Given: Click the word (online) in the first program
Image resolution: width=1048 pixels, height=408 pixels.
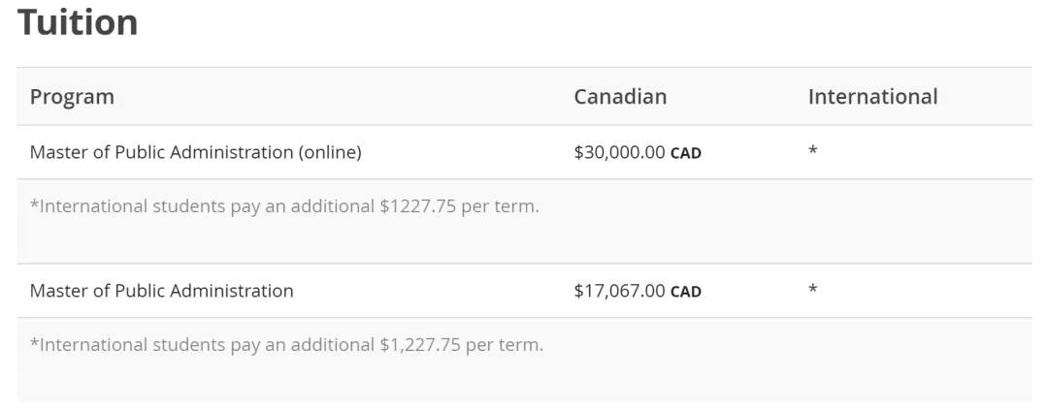Looking at the screenshot, I should pyautogui.click(x=328, y=152).
